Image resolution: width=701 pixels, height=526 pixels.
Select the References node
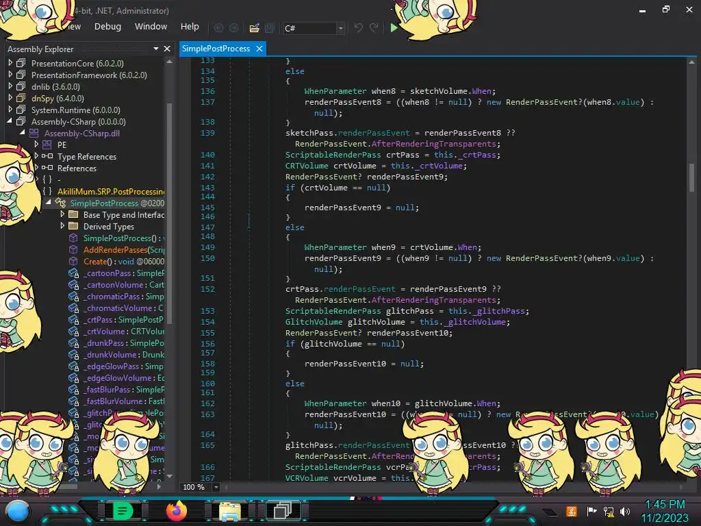click(x=77, y=168)
